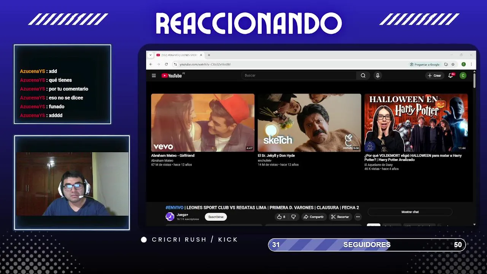Open the Abraham Mateo Girlfriend thumbnail
Image resolution: width=487 pixels, height=274 pixels.
pos(203,123)
